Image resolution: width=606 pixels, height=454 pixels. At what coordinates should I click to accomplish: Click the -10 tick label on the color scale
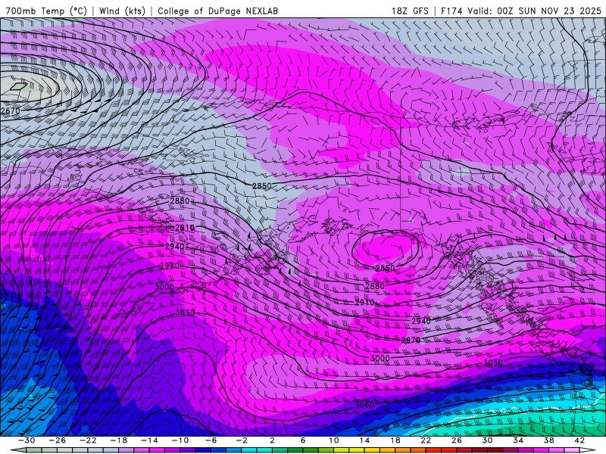point(180,440)
